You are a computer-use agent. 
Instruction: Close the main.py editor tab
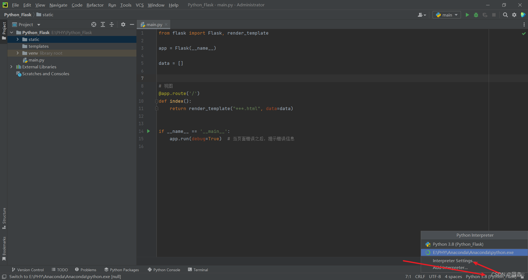click(x=166, y=24)
